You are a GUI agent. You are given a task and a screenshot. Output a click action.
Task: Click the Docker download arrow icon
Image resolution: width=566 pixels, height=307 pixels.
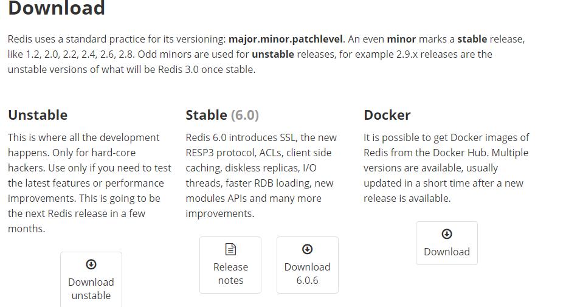(447, 234)
